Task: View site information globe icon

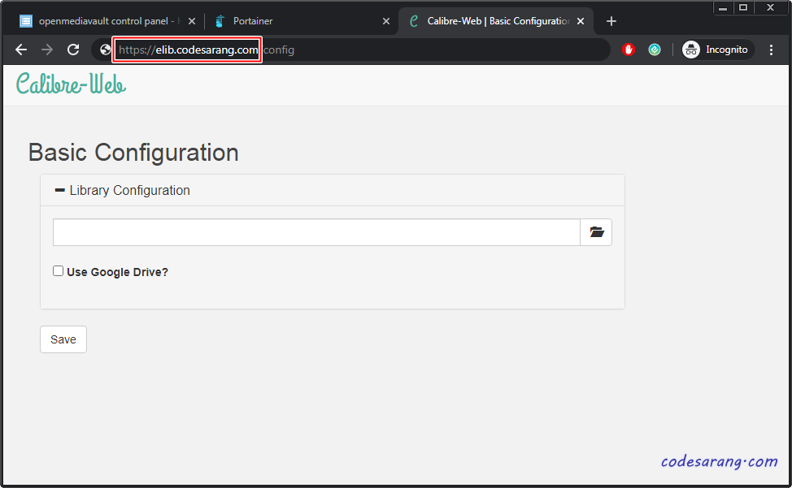Action: (105, 50)
